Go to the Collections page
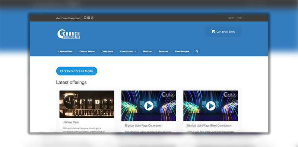This screenshot has width=298, height=147. pos(107,51)
